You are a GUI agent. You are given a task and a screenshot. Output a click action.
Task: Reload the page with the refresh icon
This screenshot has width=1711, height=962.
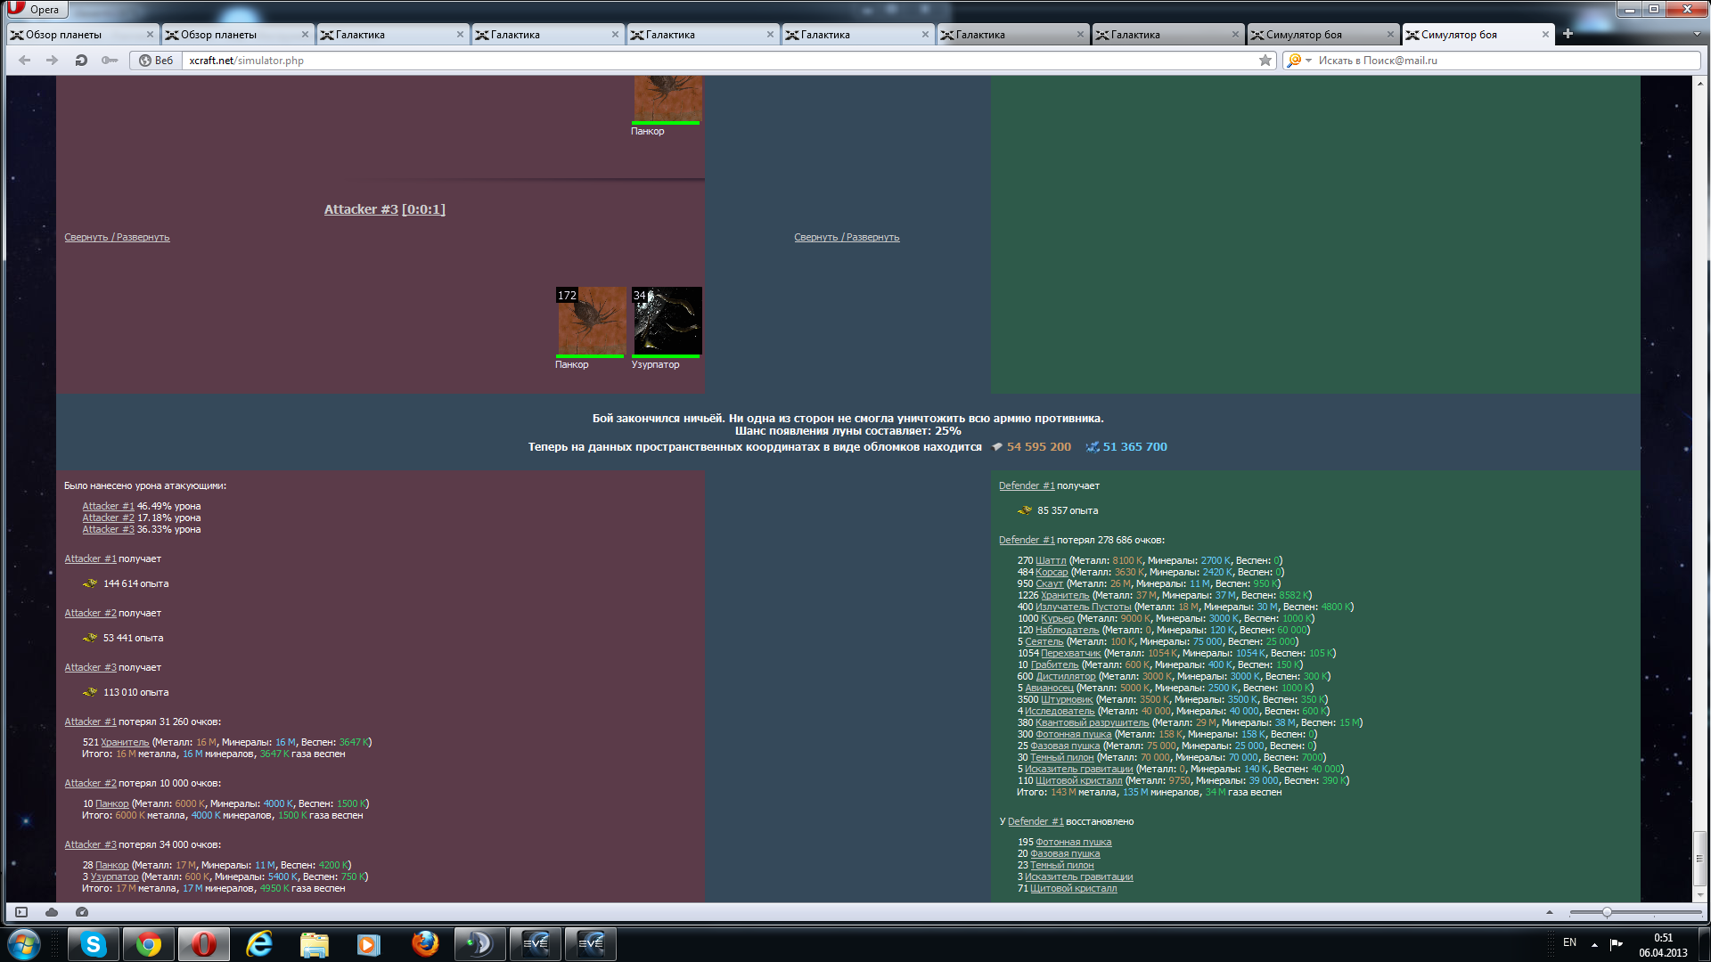pos(81,61)
